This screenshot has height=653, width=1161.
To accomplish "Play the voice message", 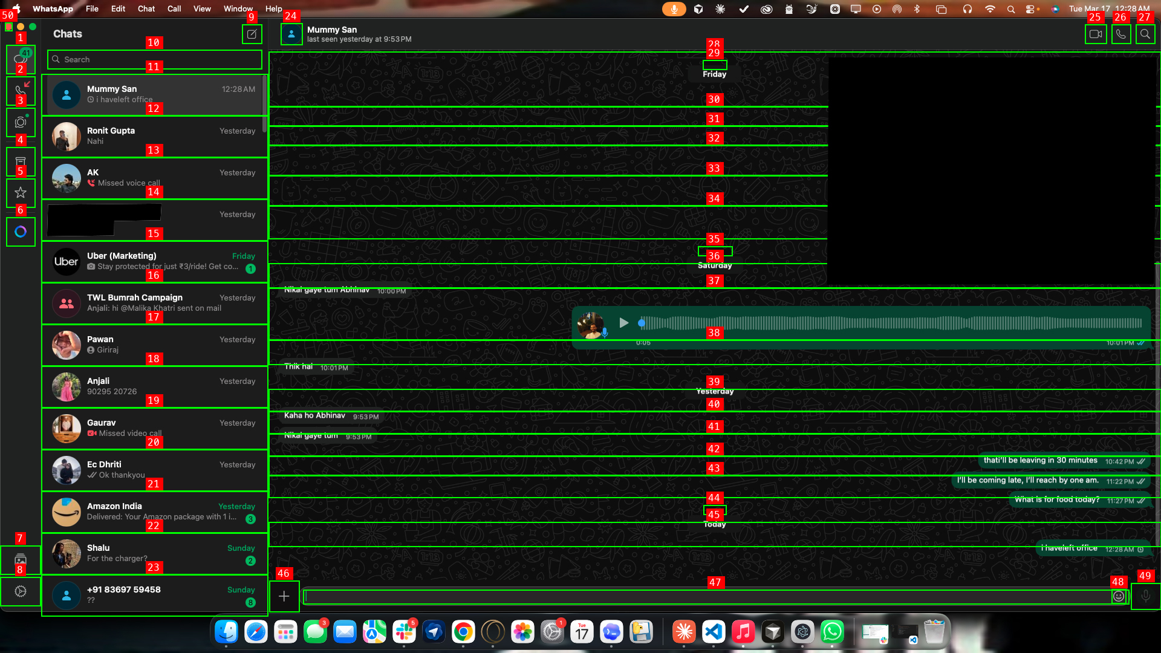I will pos(623,323).
